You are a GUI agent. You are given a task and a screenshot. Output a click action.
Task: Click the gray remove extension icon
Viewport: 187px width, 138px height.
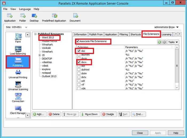(164, 42)
